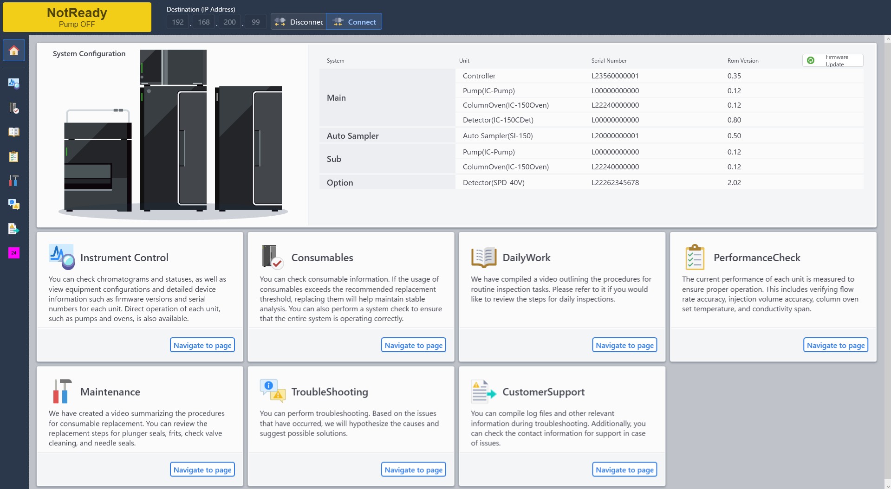Image resolution: width=891 pixels, height=489 pixels.
Task: Navigate to the Consumables page
Action: [x=413, y=345]
